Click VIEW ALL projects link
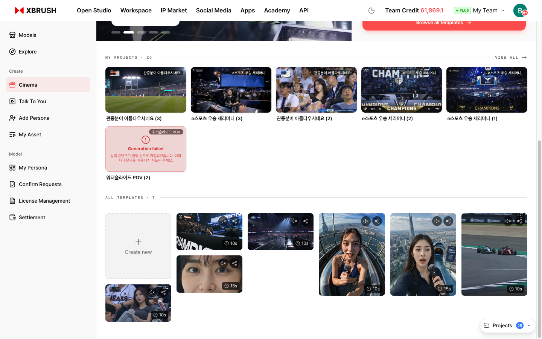This screenshot has width=542, height=339. tap(511, 58)
